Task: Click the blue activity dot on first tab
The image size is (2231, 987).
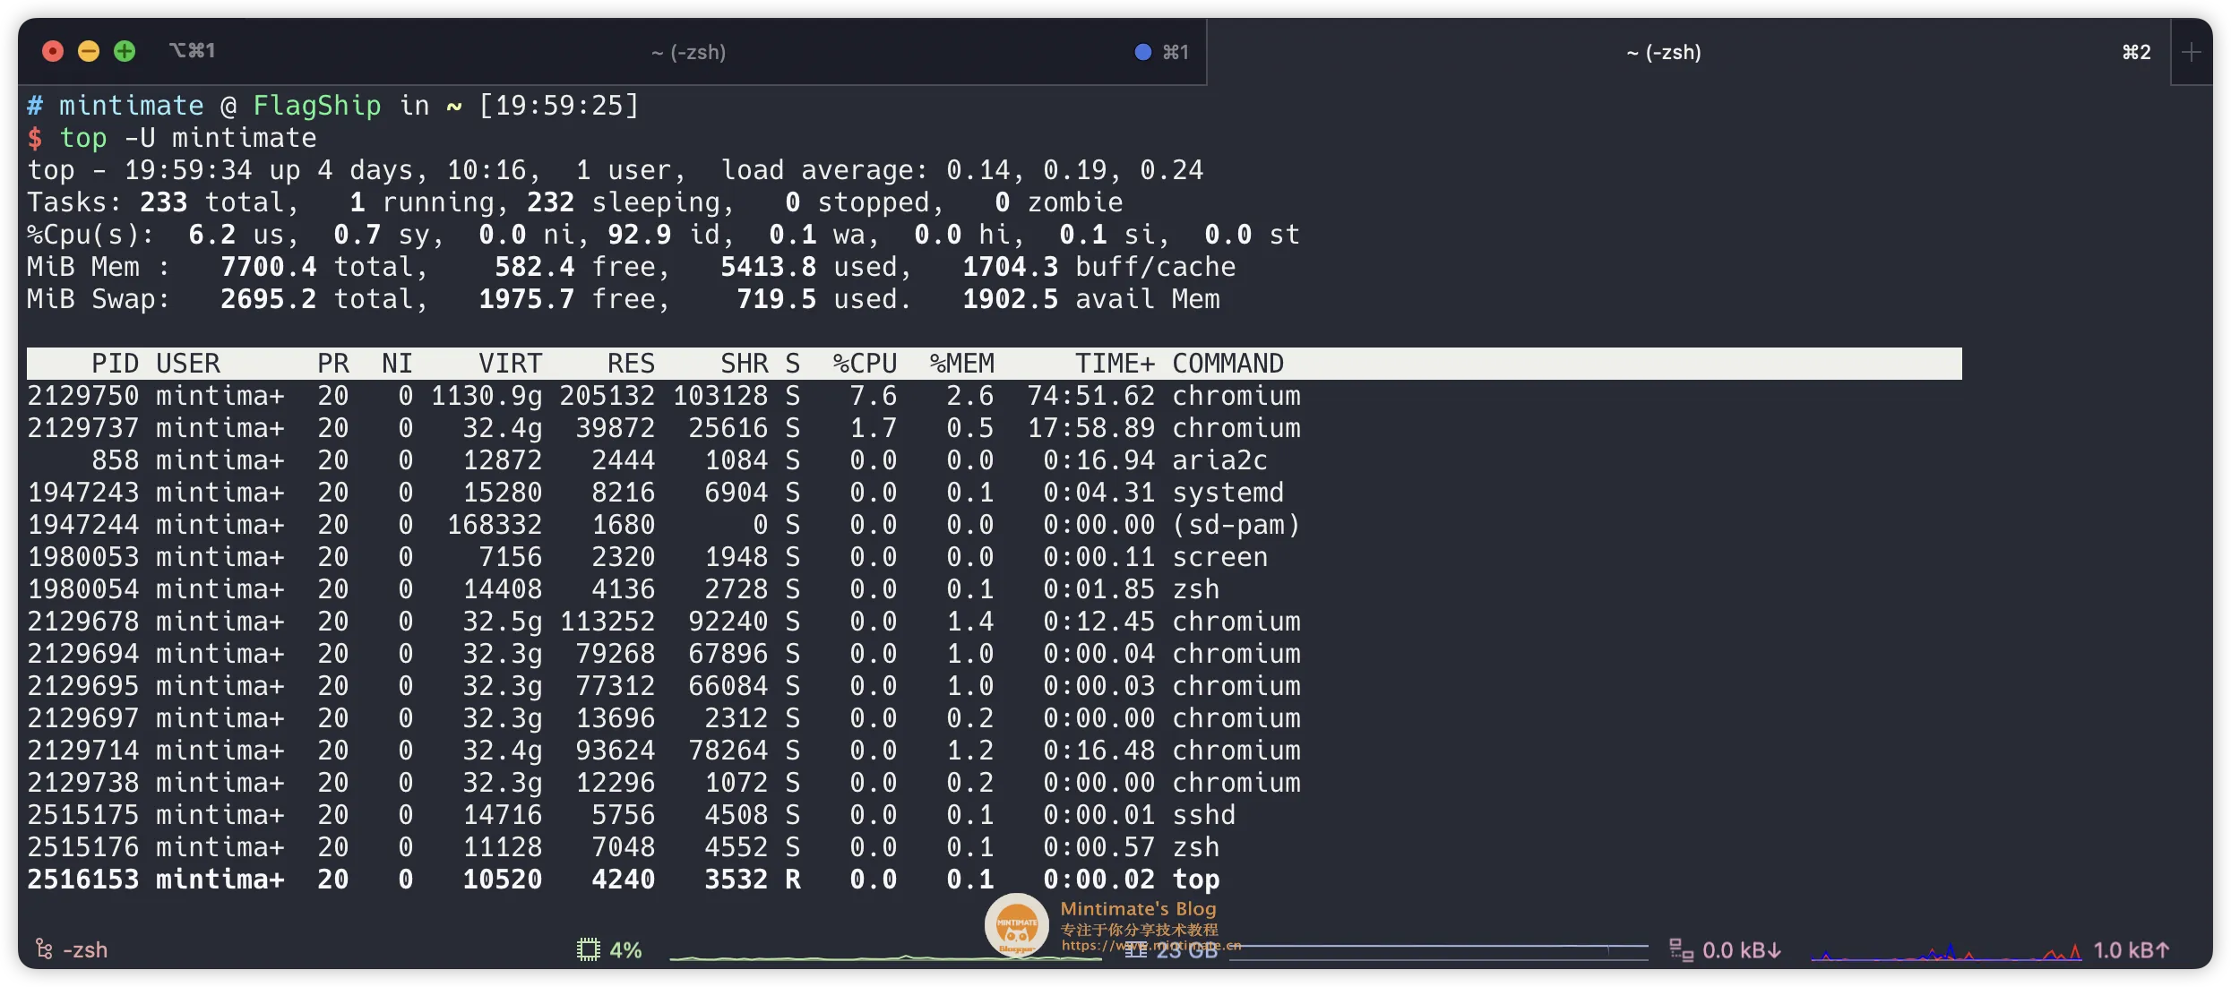Action: pos(1142,52)
